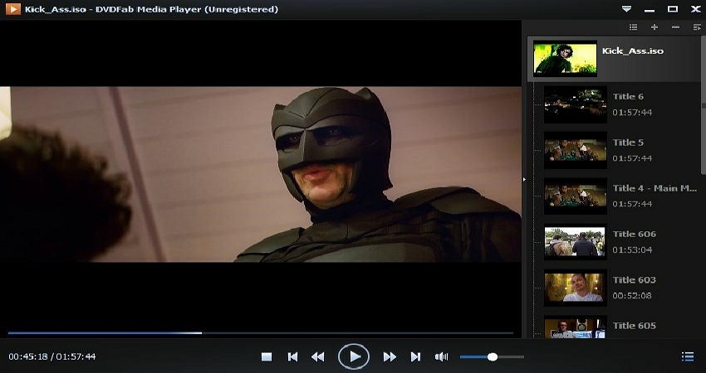Click the playlist view-mode icon
Screen dimensions: 706x373
[x=634, y=27]
